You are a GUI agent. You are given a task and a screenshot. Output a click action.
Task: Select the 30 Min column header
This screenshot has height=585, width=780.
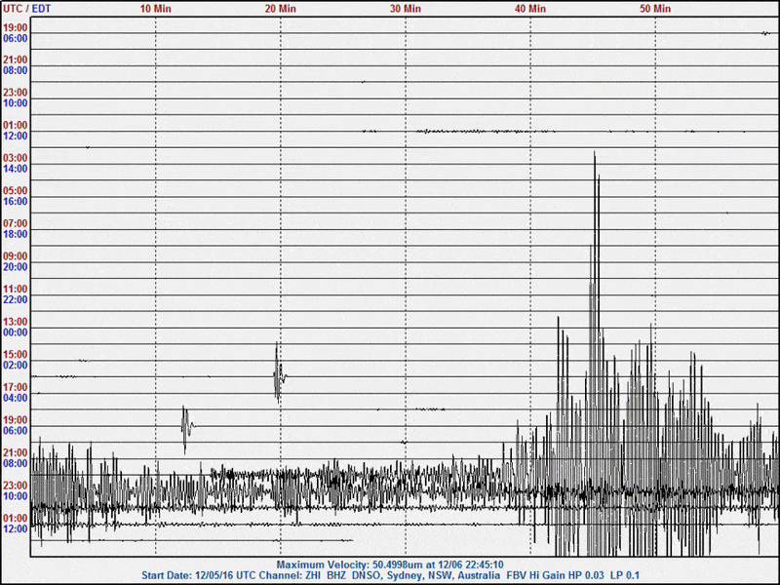[x=405, y=9]
